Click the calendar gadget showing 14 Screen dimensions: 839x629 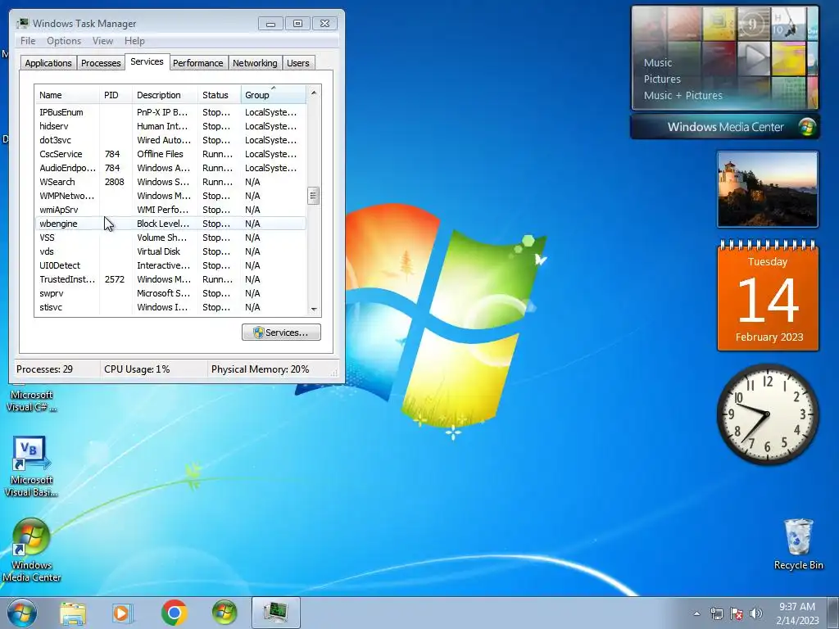coord(768,296)
